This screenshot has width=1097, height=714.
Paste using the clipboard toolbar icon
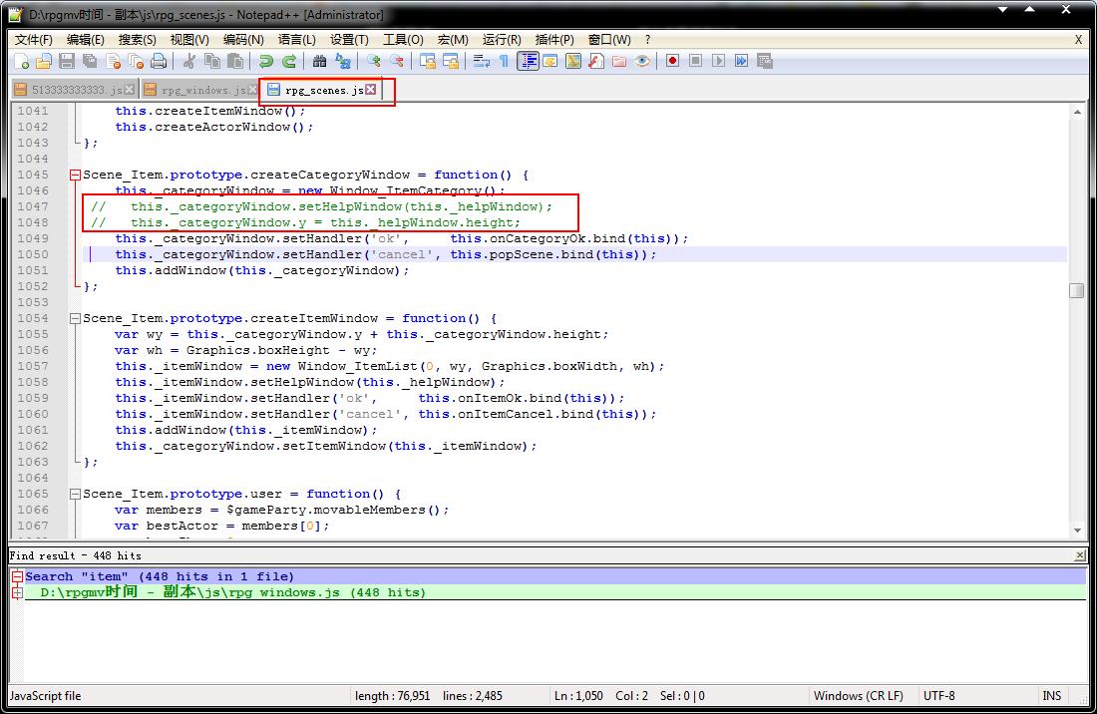click(x=235, y=62)
